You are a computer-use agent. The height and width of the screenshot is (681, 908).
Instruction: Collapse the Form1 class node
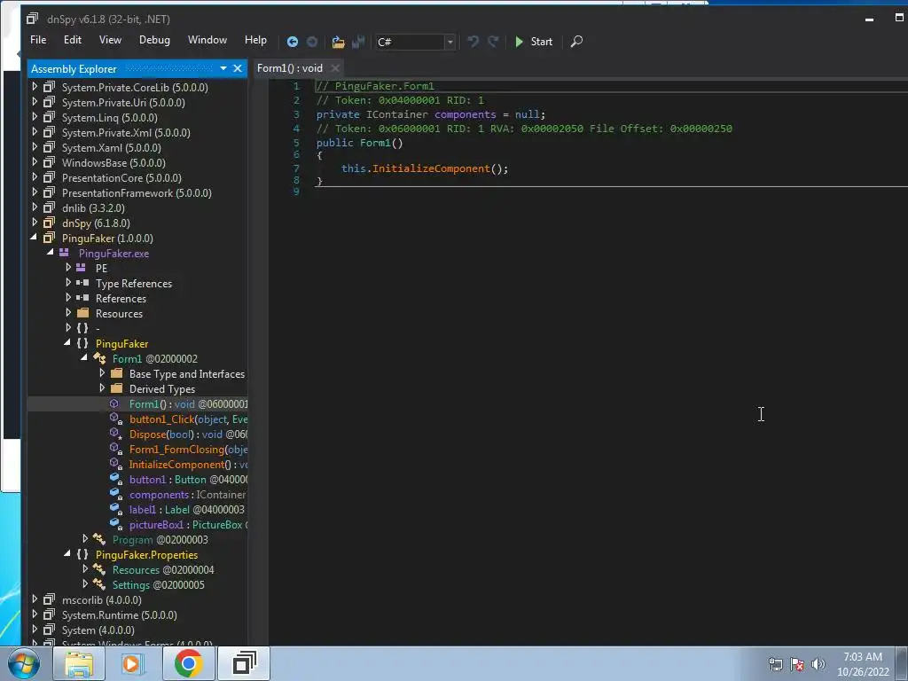[84, 358]
